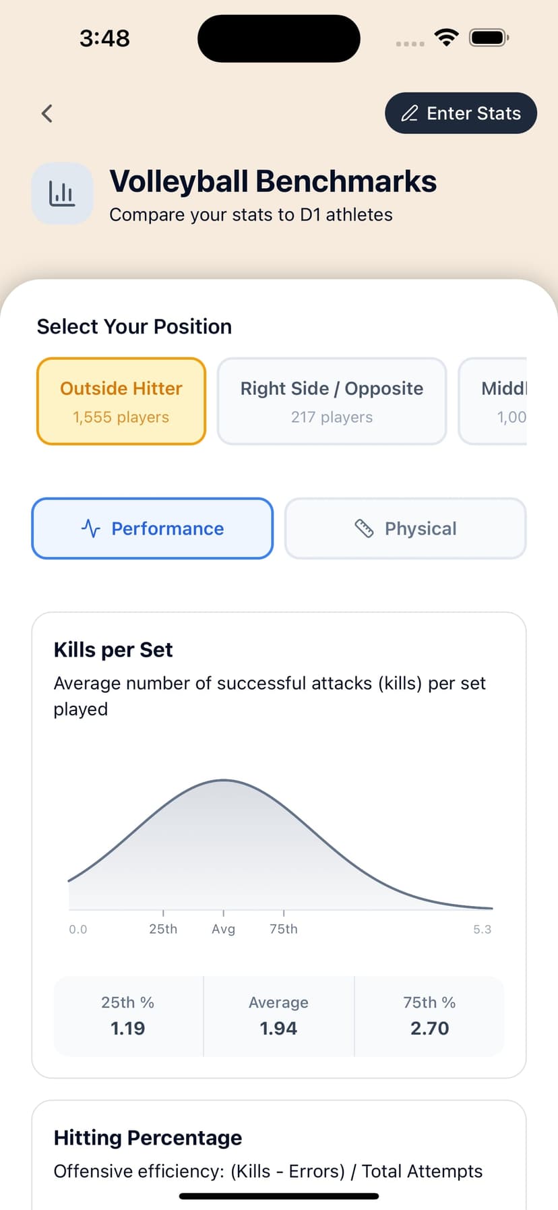Tap the 75th percentile value 2.70
The height and width of the screenshot is (1210, 558).
429,1028
